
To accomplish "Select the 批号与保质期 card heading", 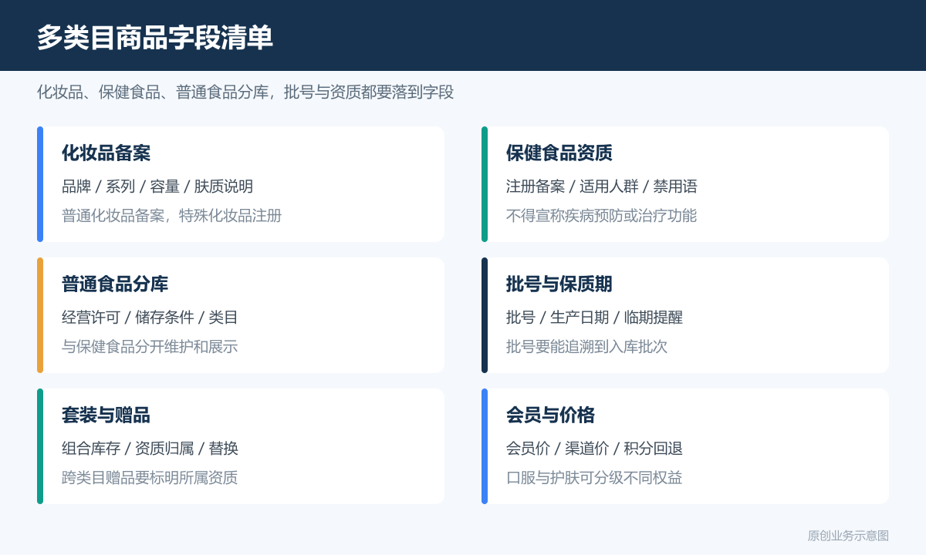I will click(x=559, y=284).
